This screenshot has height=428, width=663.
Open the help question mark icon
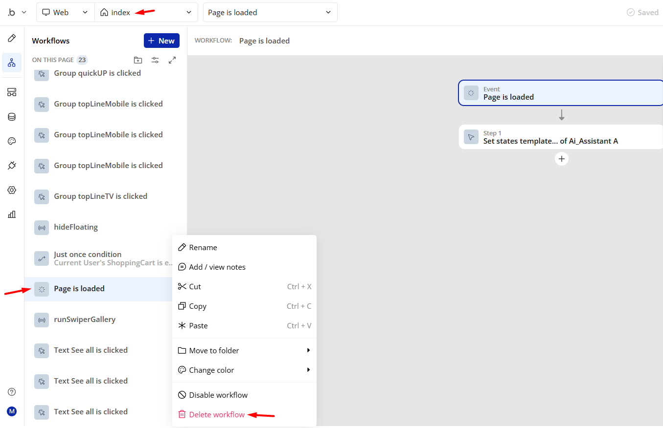click(12, 392)
